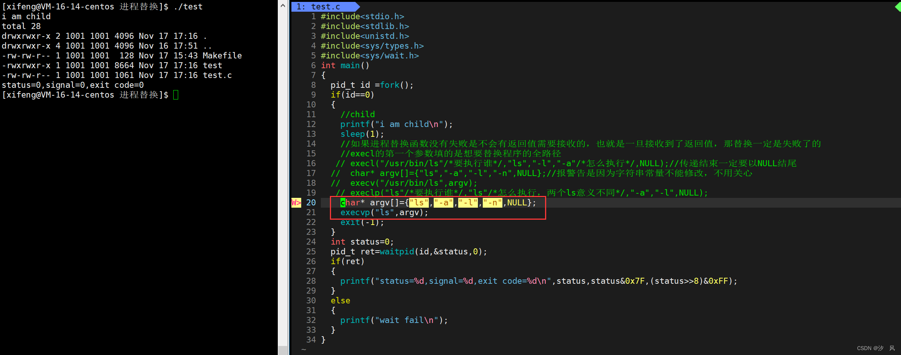The height and width of the screenshot is (355, 901).
Task: Click 'pid_t id =fork();' line
Action: pos(372,85)
